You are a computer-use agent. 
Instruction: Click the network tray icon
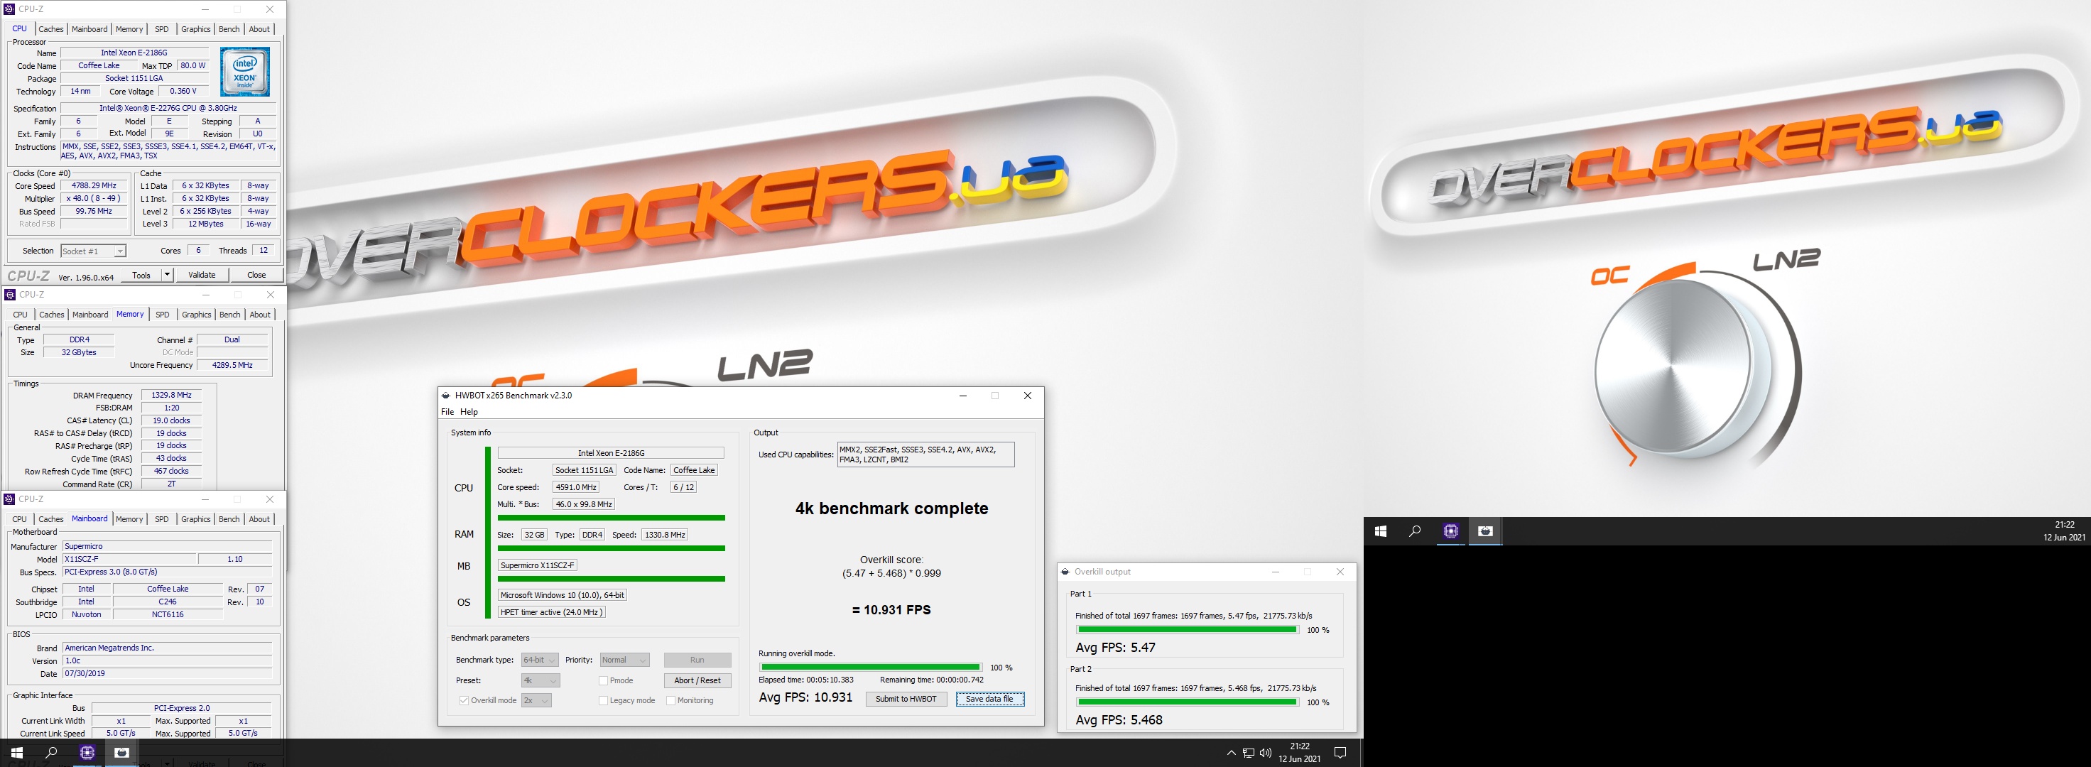tap(1249, 754)
